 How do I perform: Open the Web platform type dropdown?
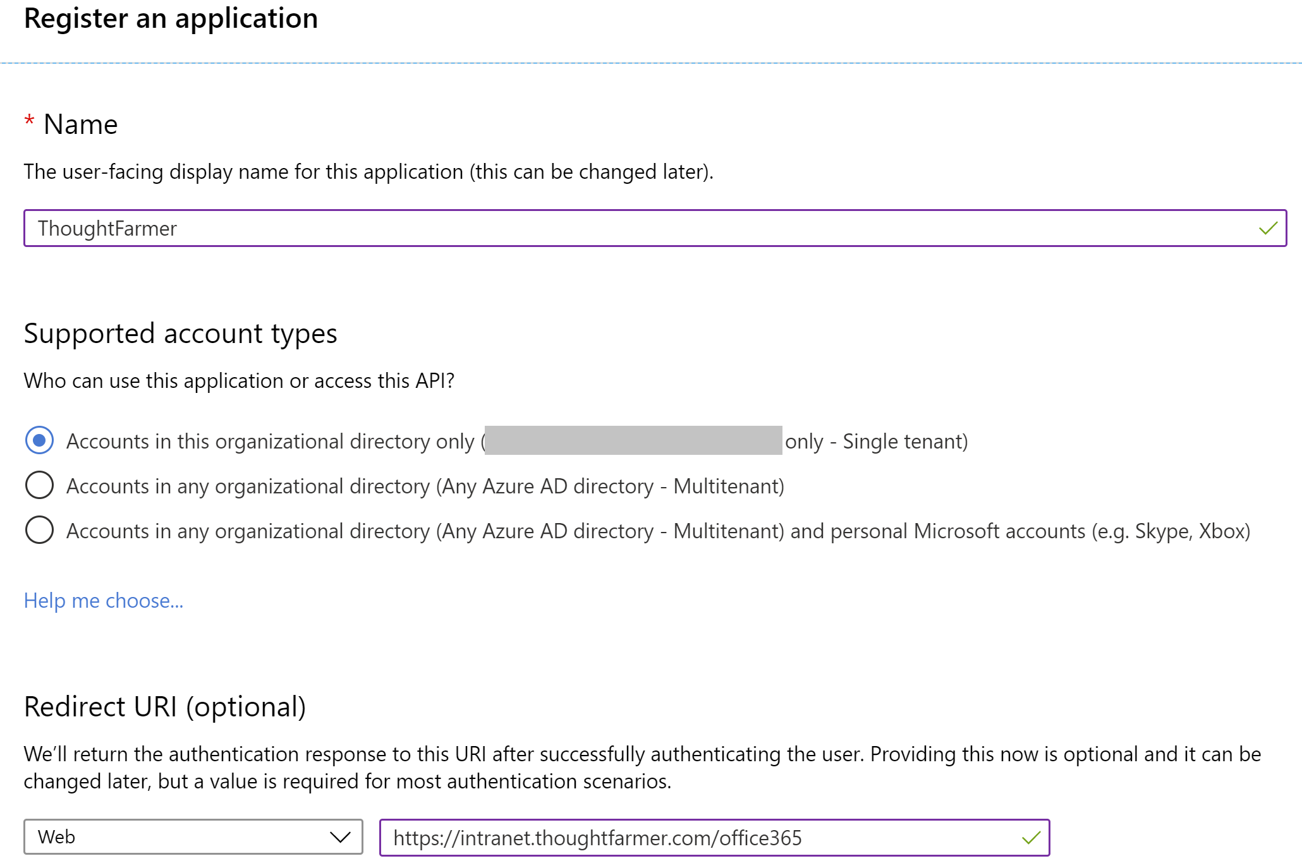[193, 837]
